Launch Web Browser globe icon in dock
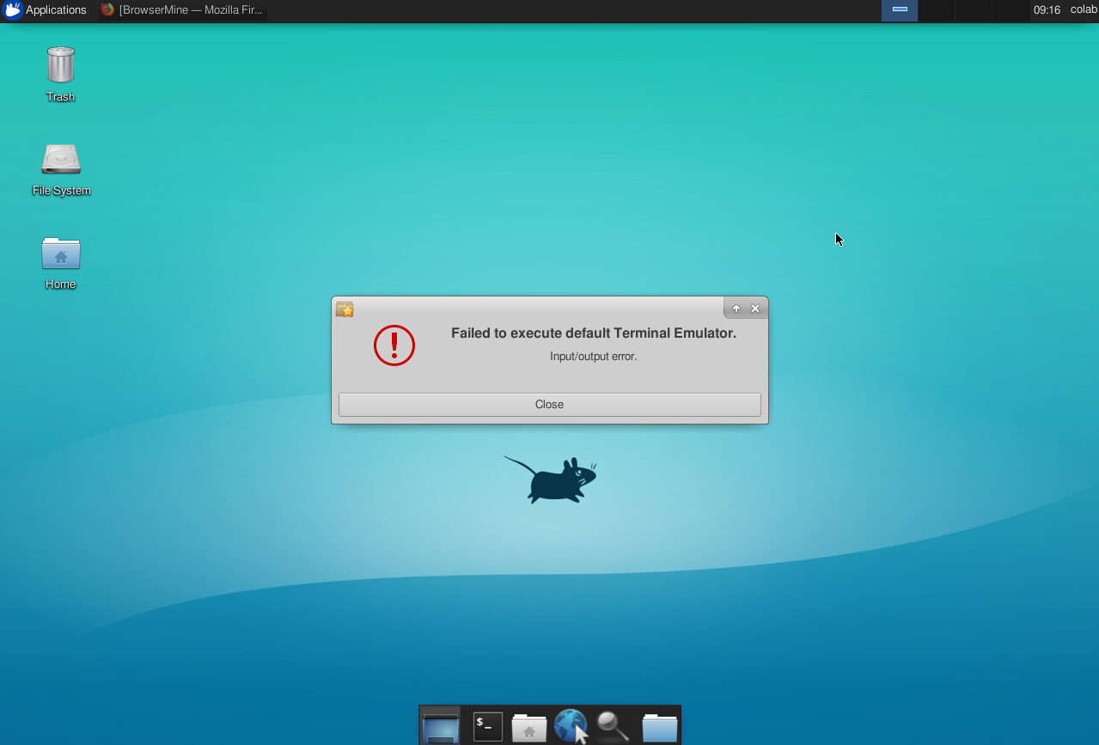The width and height of the screenshot is (1099, 745). [571, 726]
